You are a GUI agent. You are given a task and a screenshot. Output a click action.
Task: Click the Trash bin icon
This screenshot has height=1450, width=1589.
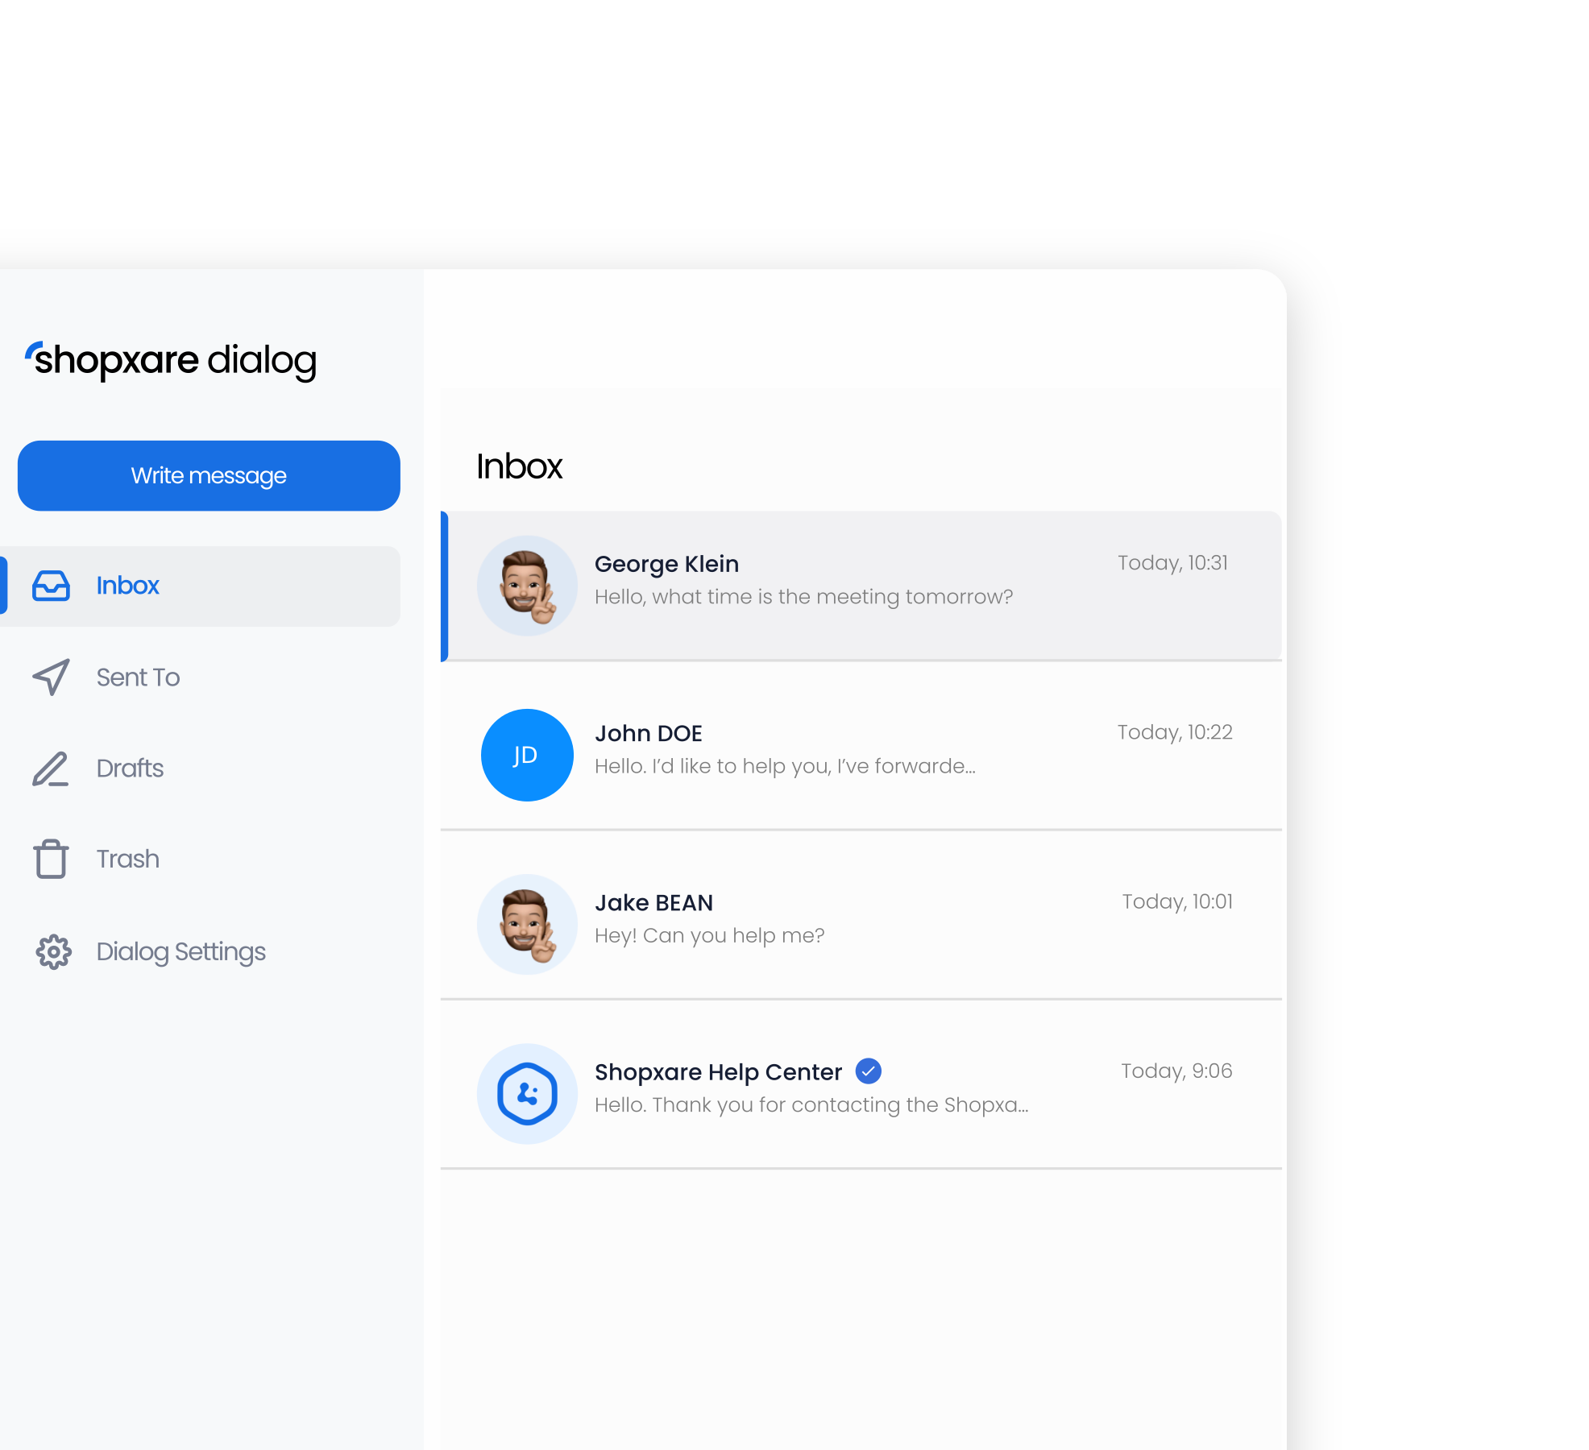51,859
